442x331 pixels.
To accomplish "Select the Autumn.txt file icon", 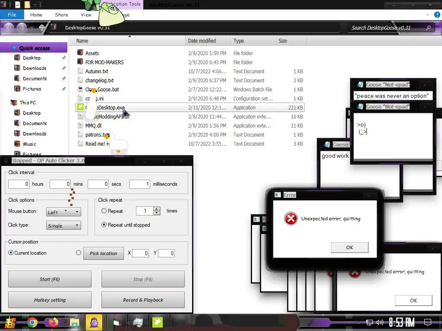I will point(80,71).
